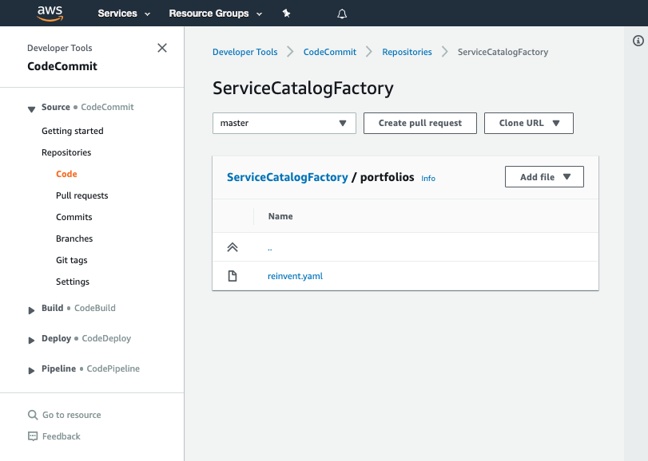Close the CodeCommit side navigation panel

[x=162, y=48]
